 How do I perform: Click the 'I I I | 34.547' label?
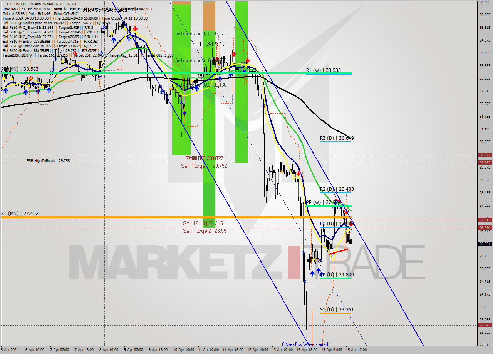tap(210, 44)
